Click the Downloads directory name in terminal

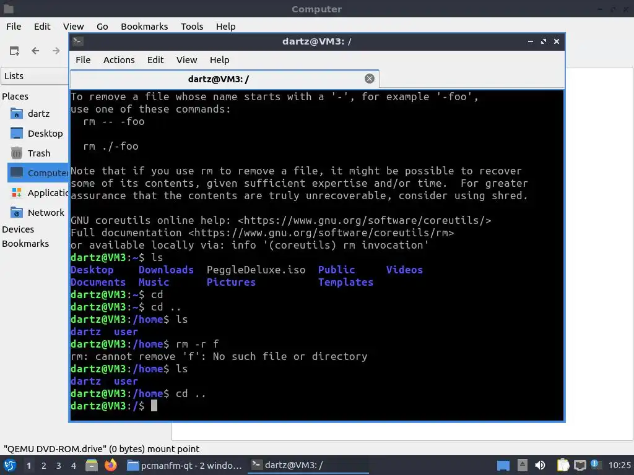[166, 270]
